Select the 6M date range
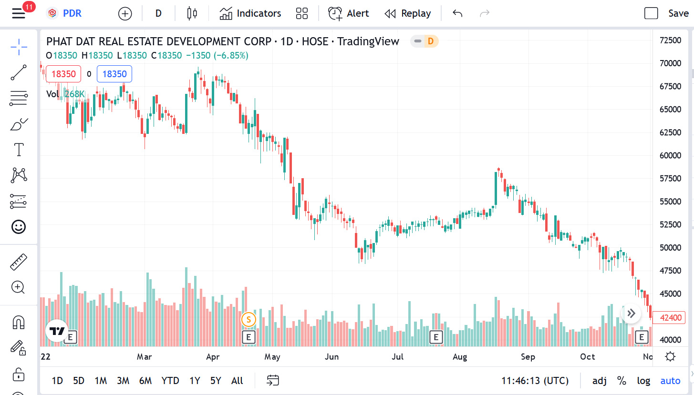This screenshot has height=395, width=694. coord(145,381)
